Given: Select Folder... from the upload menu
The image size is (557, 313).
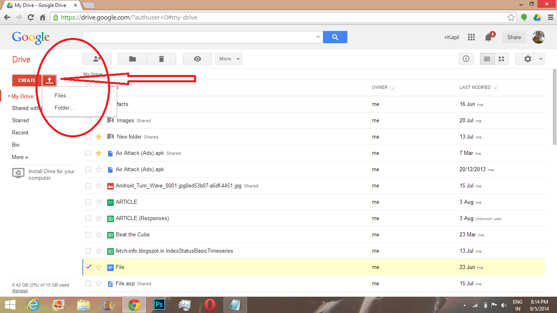Looking at the screenshot, I should click(64, 108).
